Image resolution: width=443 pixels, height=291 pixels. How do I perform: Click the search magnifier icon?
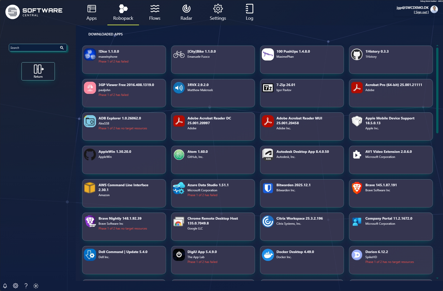pos(62,48)
